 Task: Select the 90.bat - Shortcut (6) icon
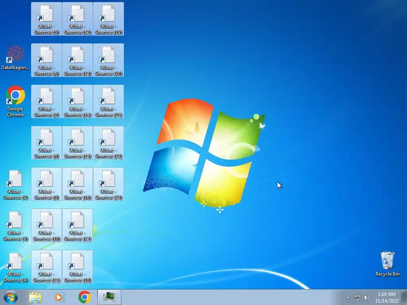click(x=47, y=60)
